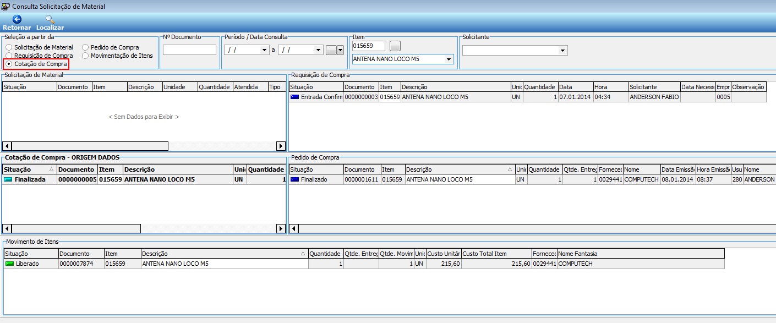Click the green status icon beside Liberado
This screenshot has height=323, width=776.
click(x=9, y=264)
